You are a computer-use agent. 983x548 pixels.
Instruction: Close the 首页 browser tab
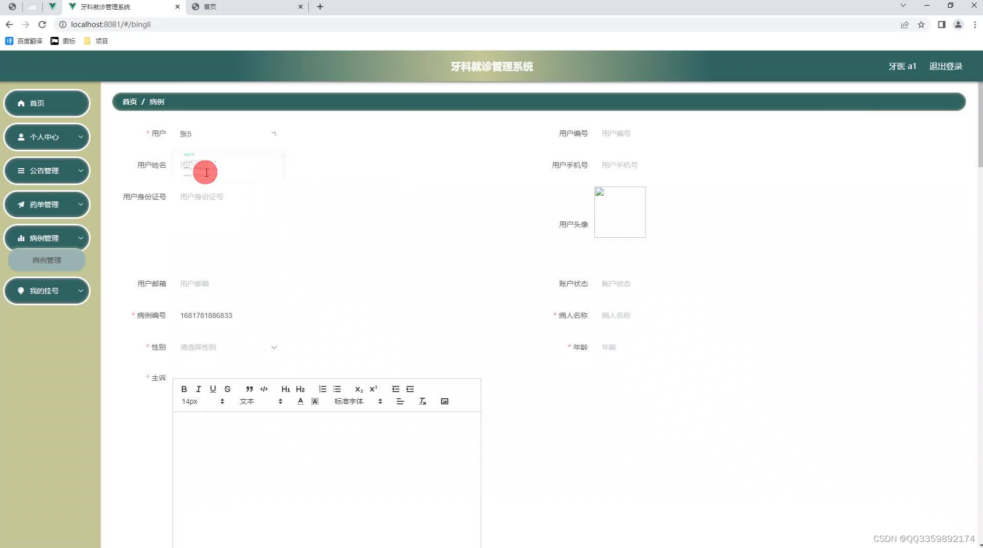(301, 7)
